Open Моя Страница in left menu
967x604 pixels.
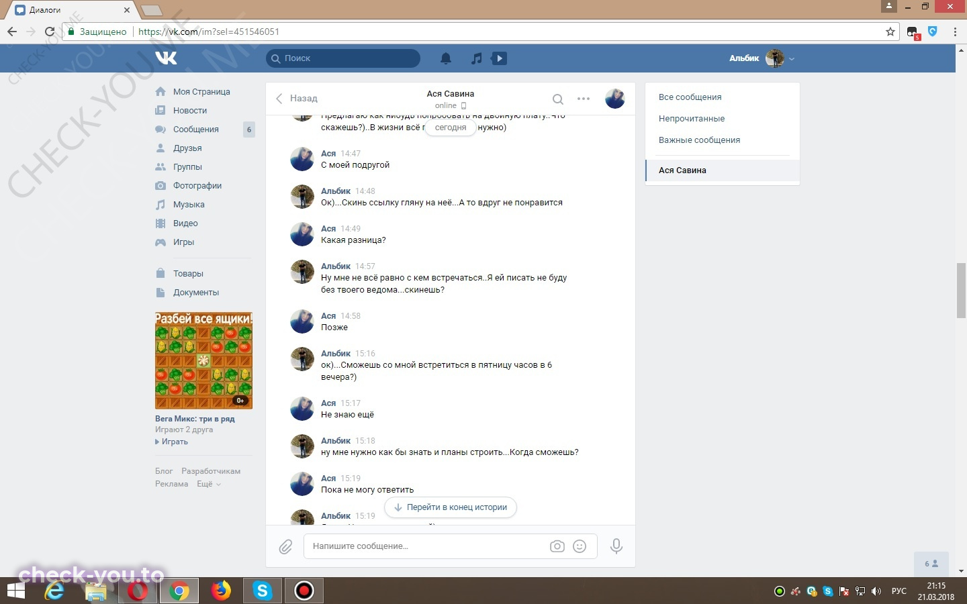coord(201,92)
